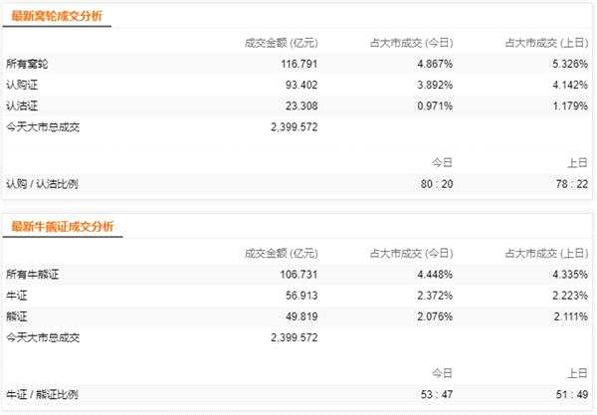This screenshot has height=415, width=597.
Task: Click the 所有牛熊证 row label
Action: [32, 274]
